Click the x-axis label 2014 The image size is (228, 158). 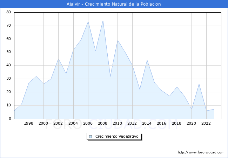coord(147,123)
